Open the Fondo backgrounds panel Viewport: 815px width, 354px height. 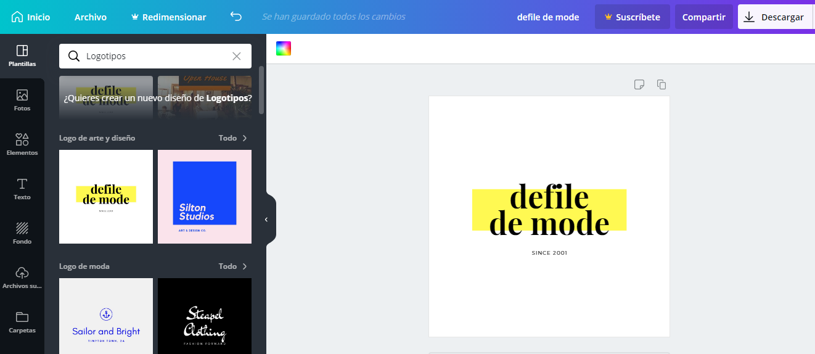(x=22, y=233)
